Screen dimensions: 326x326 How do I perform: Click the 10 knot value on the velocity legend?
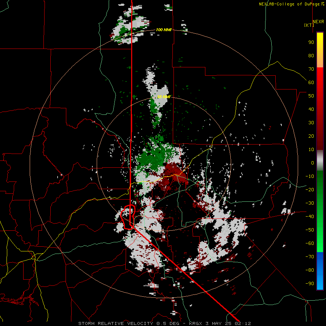click(311, 150)
